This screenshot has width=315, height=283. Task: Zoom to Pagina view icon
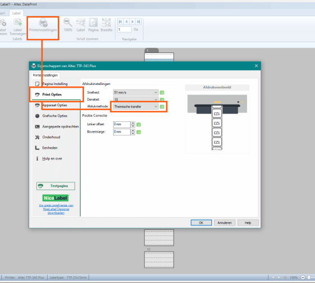coord(93,25)
